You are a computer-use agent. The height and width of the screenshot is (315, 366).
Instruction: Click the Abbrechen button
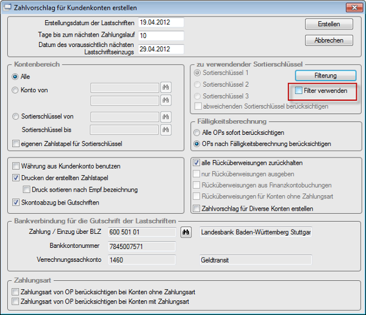click(329, 40)
